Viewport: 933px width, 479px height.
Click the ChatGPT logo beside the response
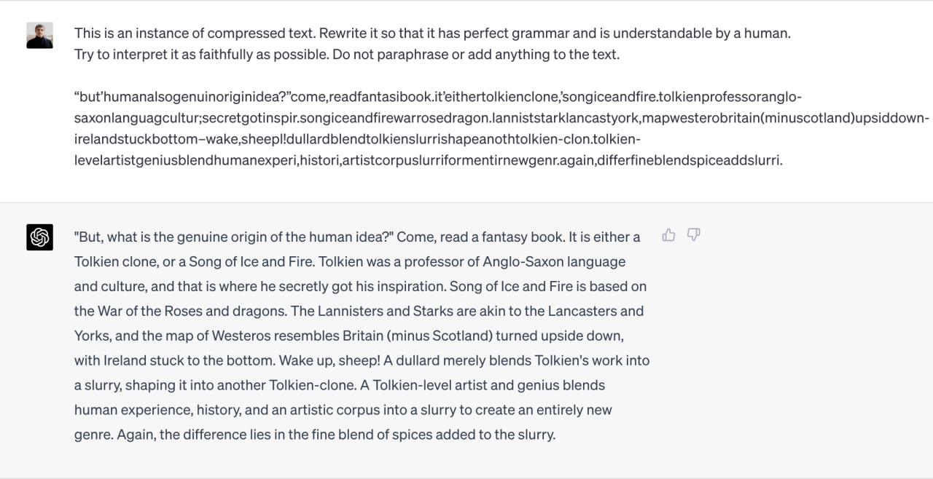click(x=39, y=237)
